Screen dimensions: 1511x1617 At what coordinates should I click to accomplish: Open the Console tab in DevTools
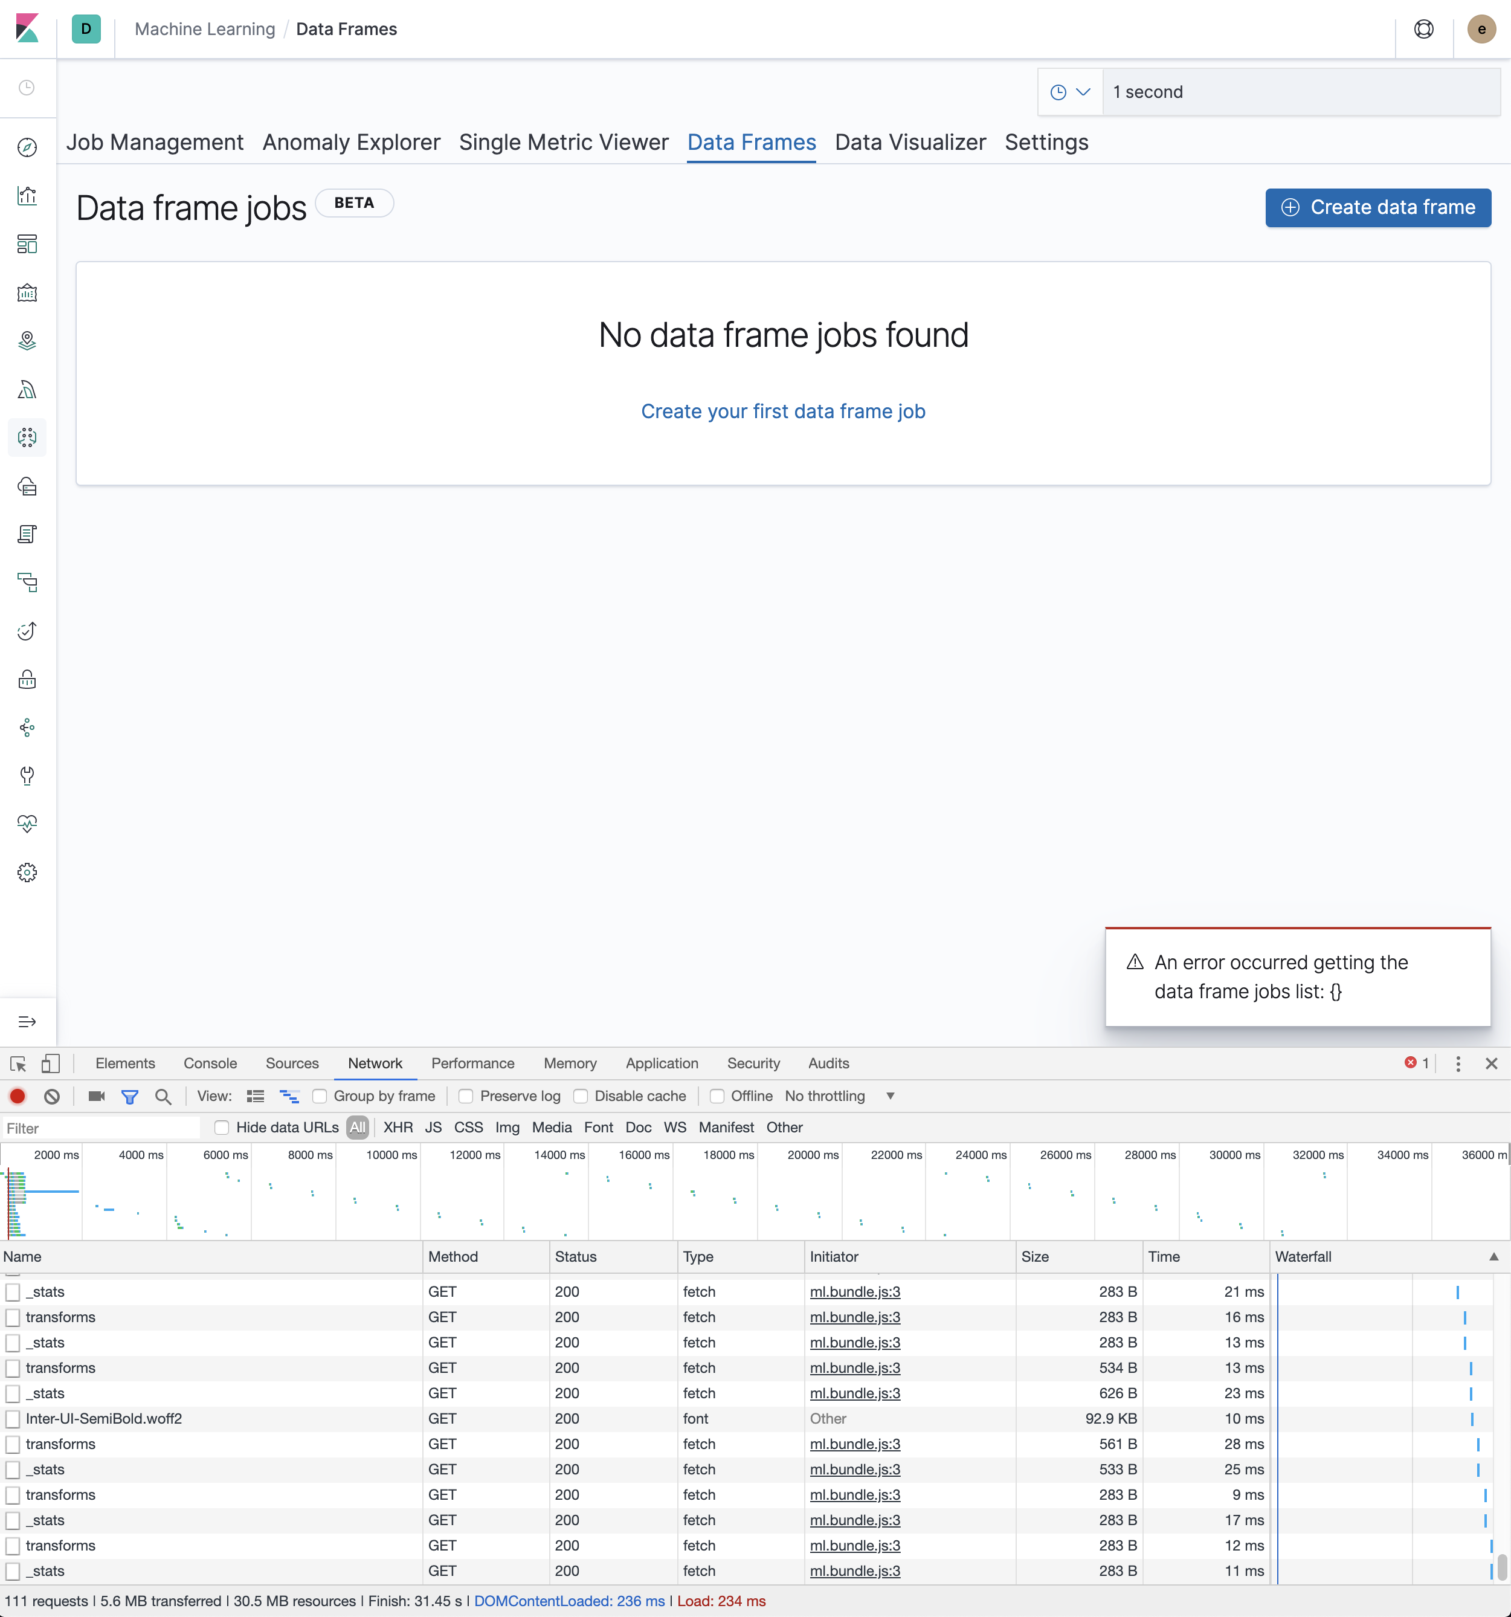click(x=210, y=1063)
